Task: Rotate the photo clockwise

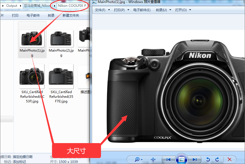Action: pos(217,159)
